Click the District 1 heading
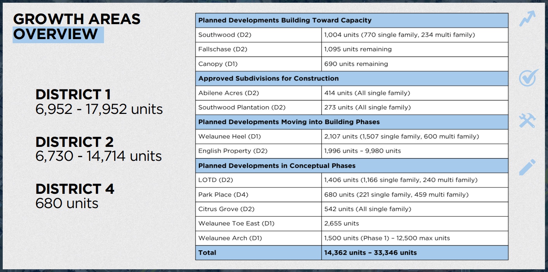This screenshot has height=272, width=548. [x=73, y=95]
